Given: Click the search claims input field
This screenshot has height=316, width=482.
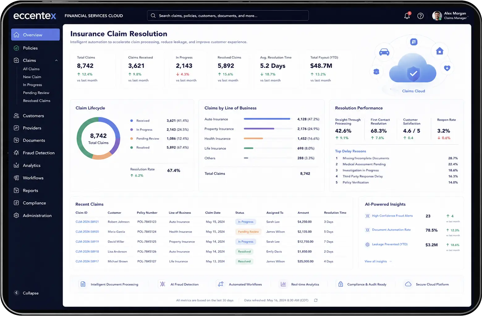Looking at the screenshot, I should tap(228, 15).
